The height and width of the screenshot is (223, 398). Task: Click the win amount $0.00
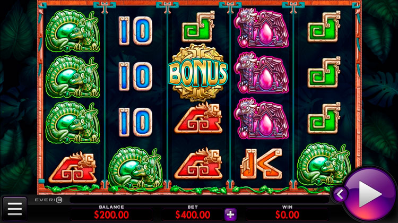287,215
